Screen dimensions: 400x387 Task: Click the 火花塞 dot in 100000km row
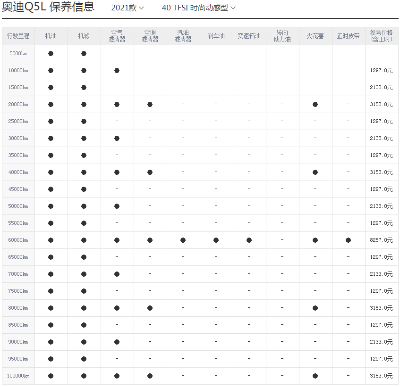click(315, 376)
